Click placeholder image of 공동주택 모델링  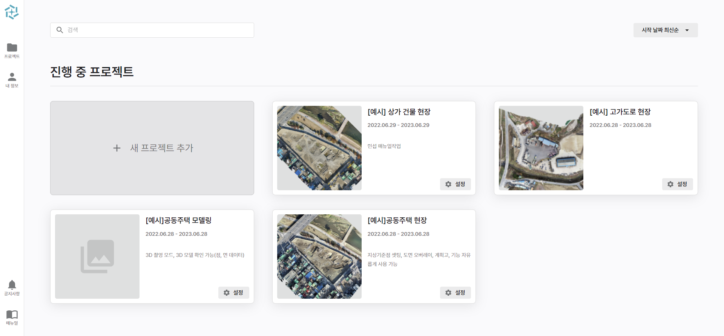(97, 257)
